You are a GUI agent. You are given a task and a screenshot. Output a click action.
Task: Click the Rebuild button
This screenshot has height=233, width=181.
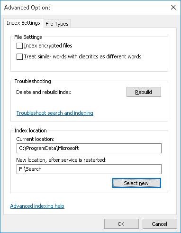point(144,92)
